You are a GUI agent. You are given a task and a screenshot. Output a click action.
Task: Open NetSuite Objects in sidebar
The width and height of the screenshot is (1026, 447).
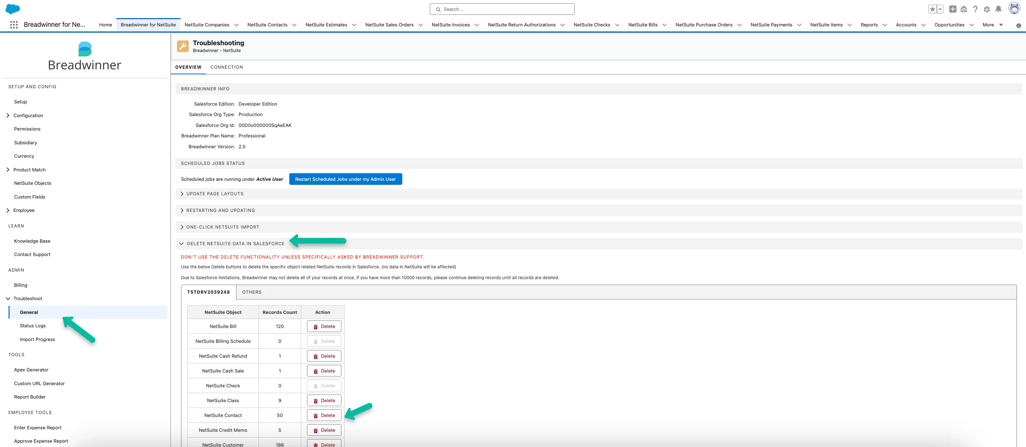[x=33, y=183]
